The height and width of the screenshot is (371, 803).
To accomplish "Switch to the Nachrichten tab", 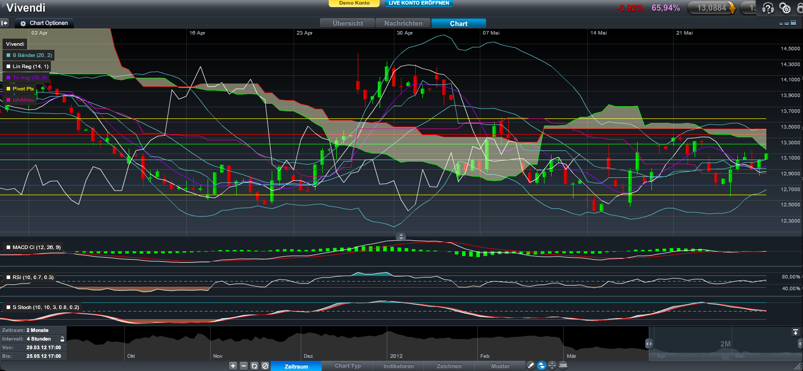I will [403, 23].
